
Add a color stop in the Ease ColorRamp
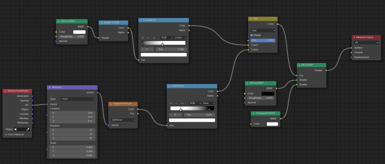[171, 103]
